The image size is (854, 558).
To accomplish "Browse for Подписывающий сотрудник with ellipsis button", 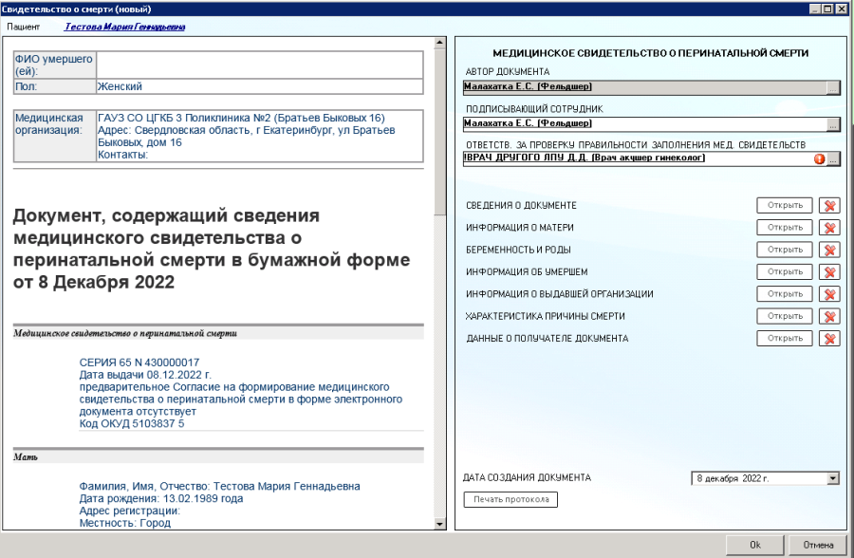I will [833, 124].
